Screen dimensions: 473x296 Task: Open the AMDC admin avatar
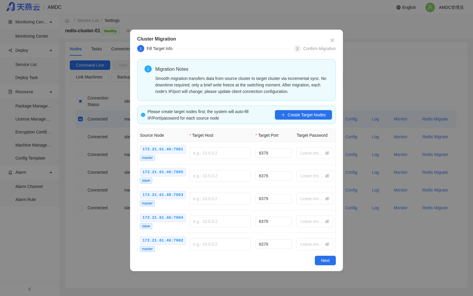tap(430, 7)
